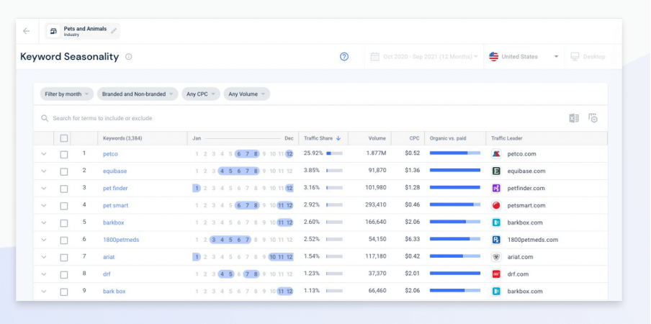This screenshot has width=651, height=324.
Task: Open the blue help question mark
Action: coord(344,57)
